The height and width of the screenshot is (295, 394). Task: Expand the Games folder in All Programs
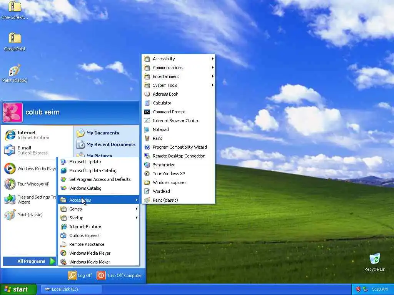point(98,209)
